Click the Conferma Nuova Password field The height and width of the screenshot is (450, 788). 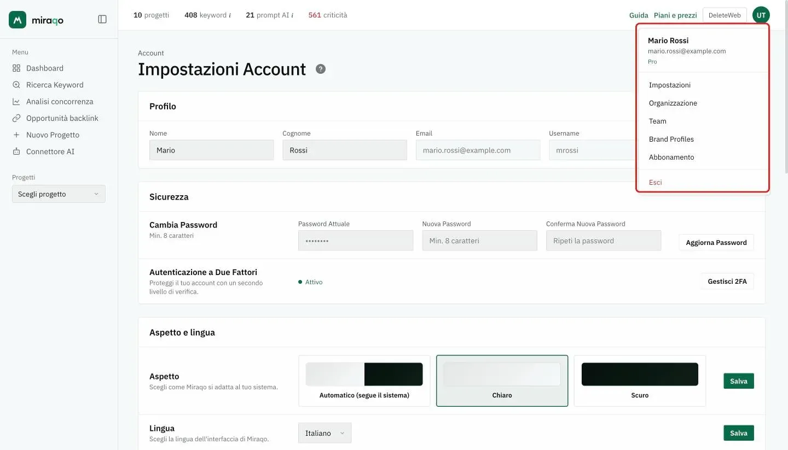(604, 241)
